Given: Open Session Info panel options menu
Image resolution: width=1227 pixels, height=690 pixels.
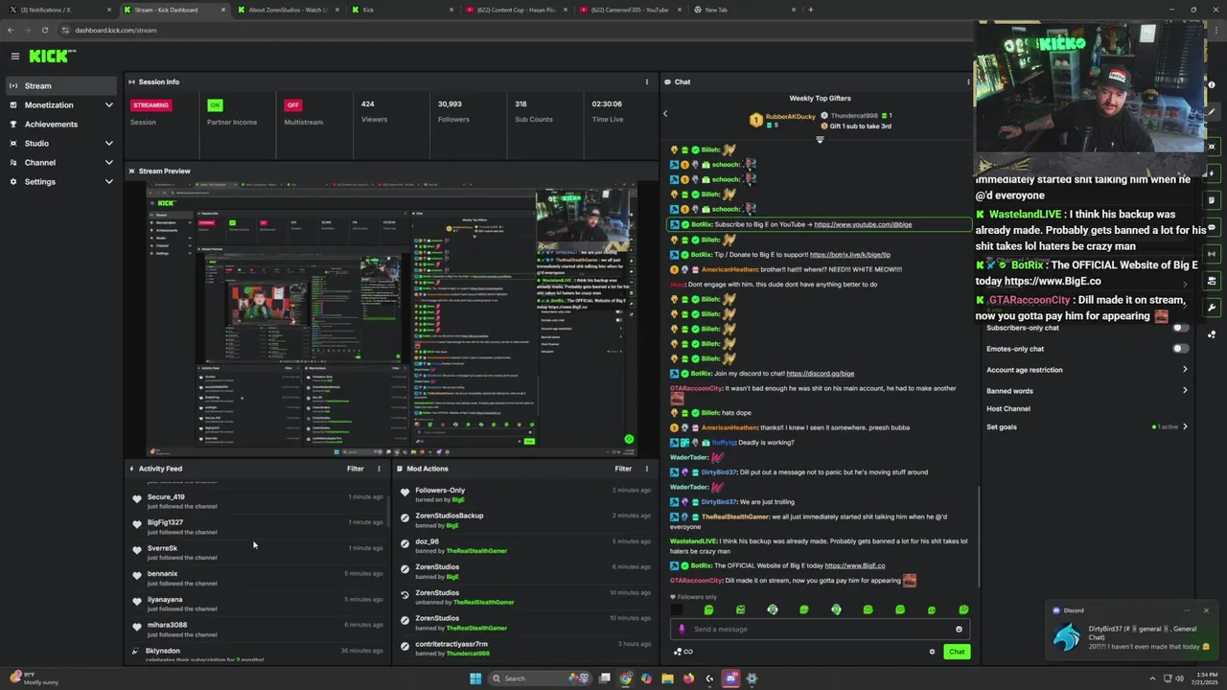Looking at the screenshot, I should click(646, 81).
